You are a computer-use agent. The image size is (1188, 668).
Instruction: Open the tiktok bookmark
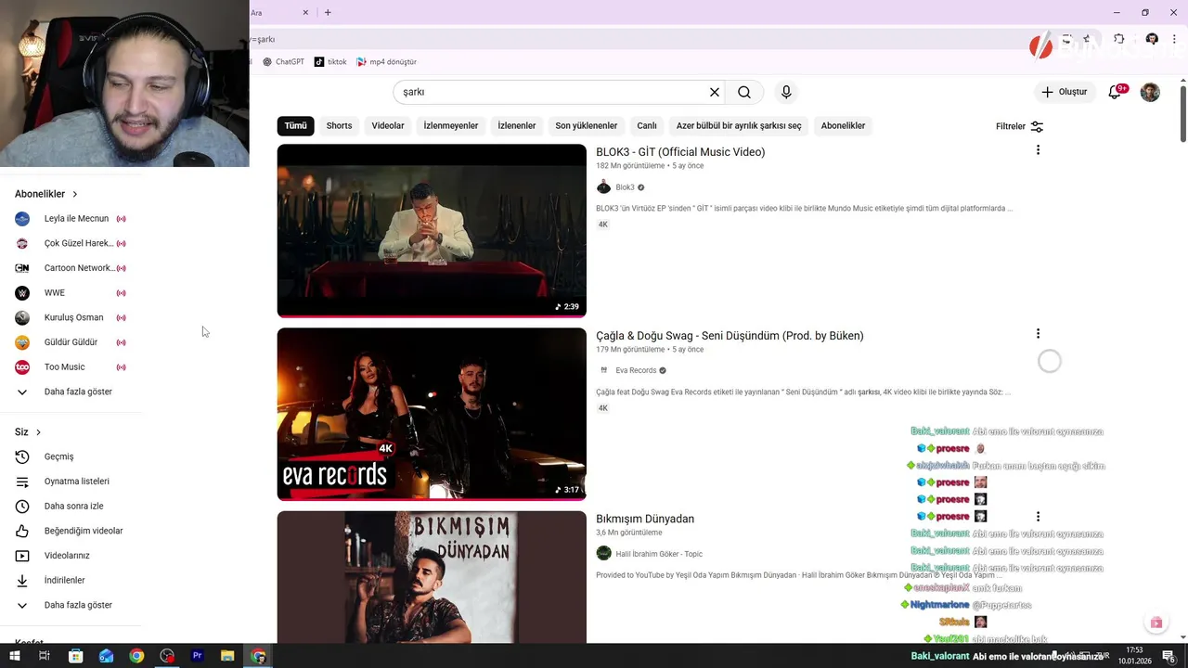point(329,61)
